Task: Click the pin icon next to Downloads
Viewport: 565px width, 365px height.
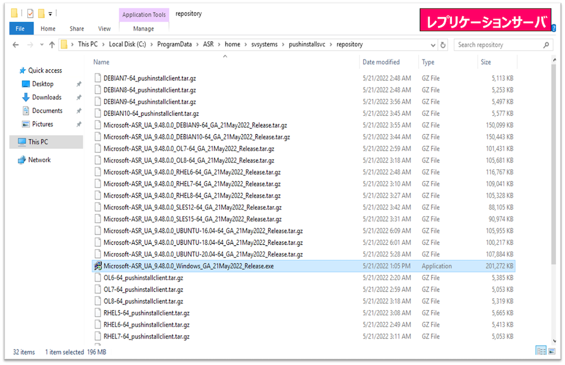Action: pyautogui.click(x=79, y=98)
